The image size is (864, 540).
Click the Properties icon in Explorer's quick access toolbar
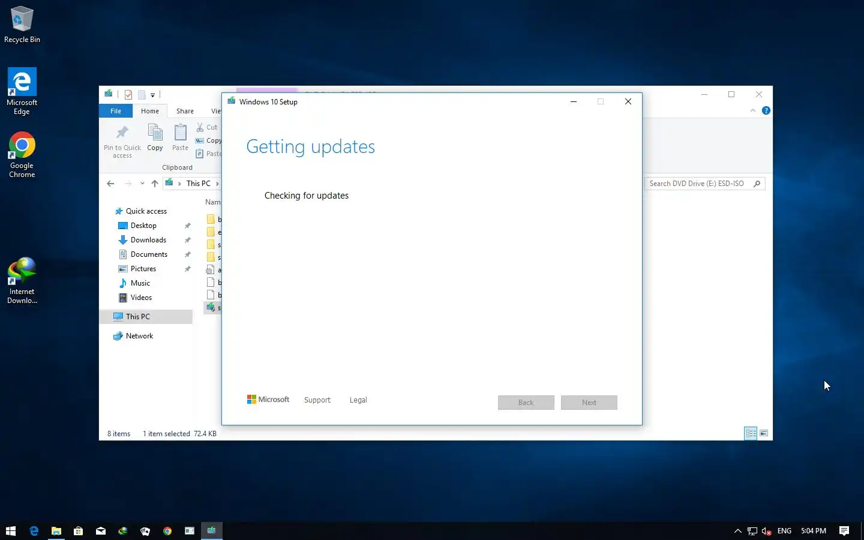[x=128, y=95]
